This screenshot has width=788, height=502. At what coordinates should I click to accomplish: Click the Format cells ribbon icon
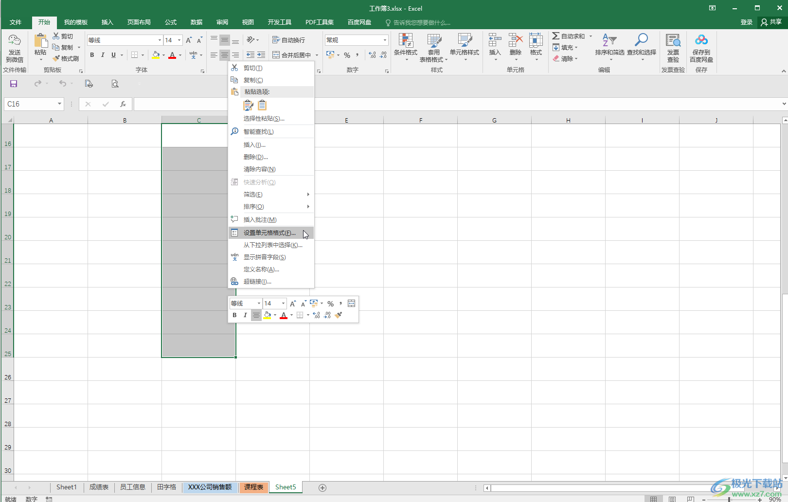[x=536, y=41]
